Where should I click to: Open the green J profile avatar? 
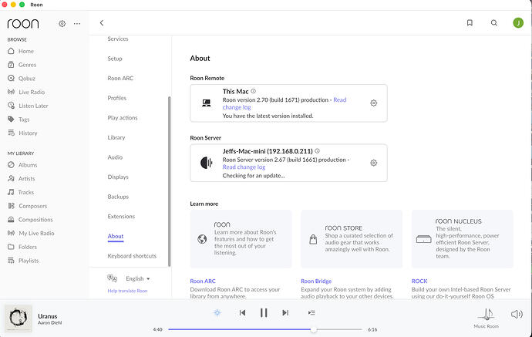point(518,22)
